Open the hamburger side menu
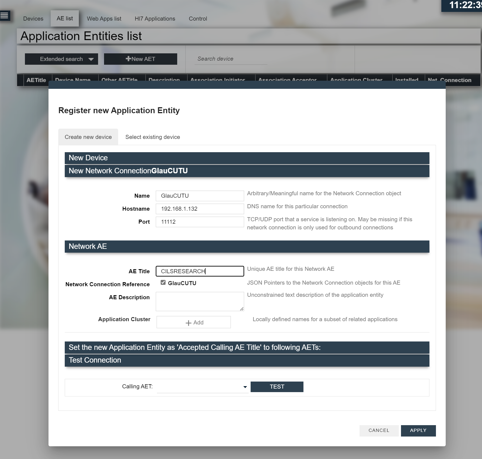The height and width of the screenshot is (459, 482). 5,16
